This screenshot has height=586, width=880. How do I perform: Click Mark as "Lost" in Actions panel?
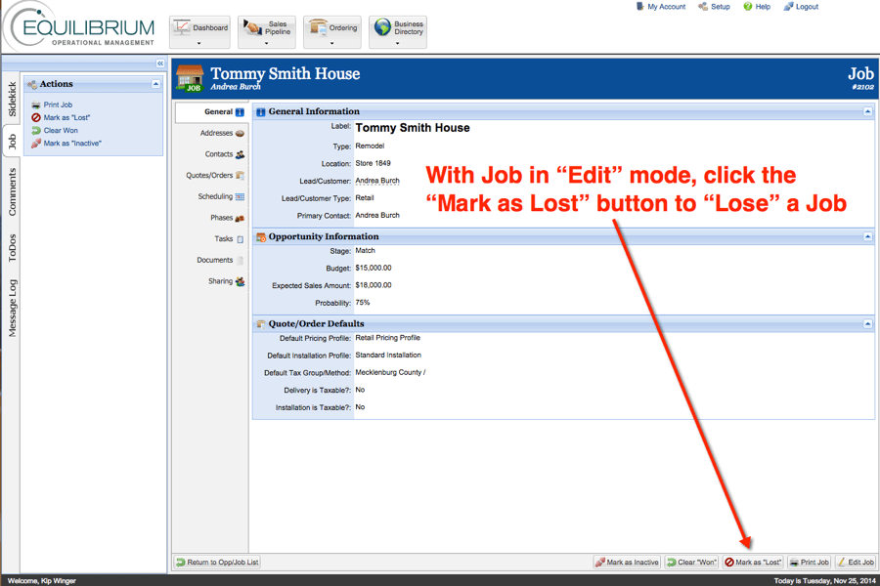coord(66,118)
